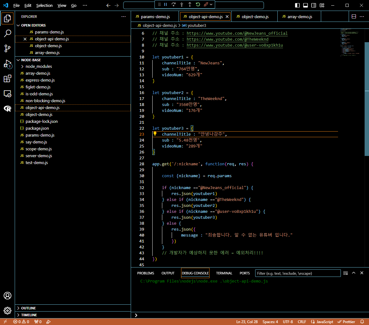369x325 pixels.
Task: Maximize the panel size with the chevron
Action: 354,273
